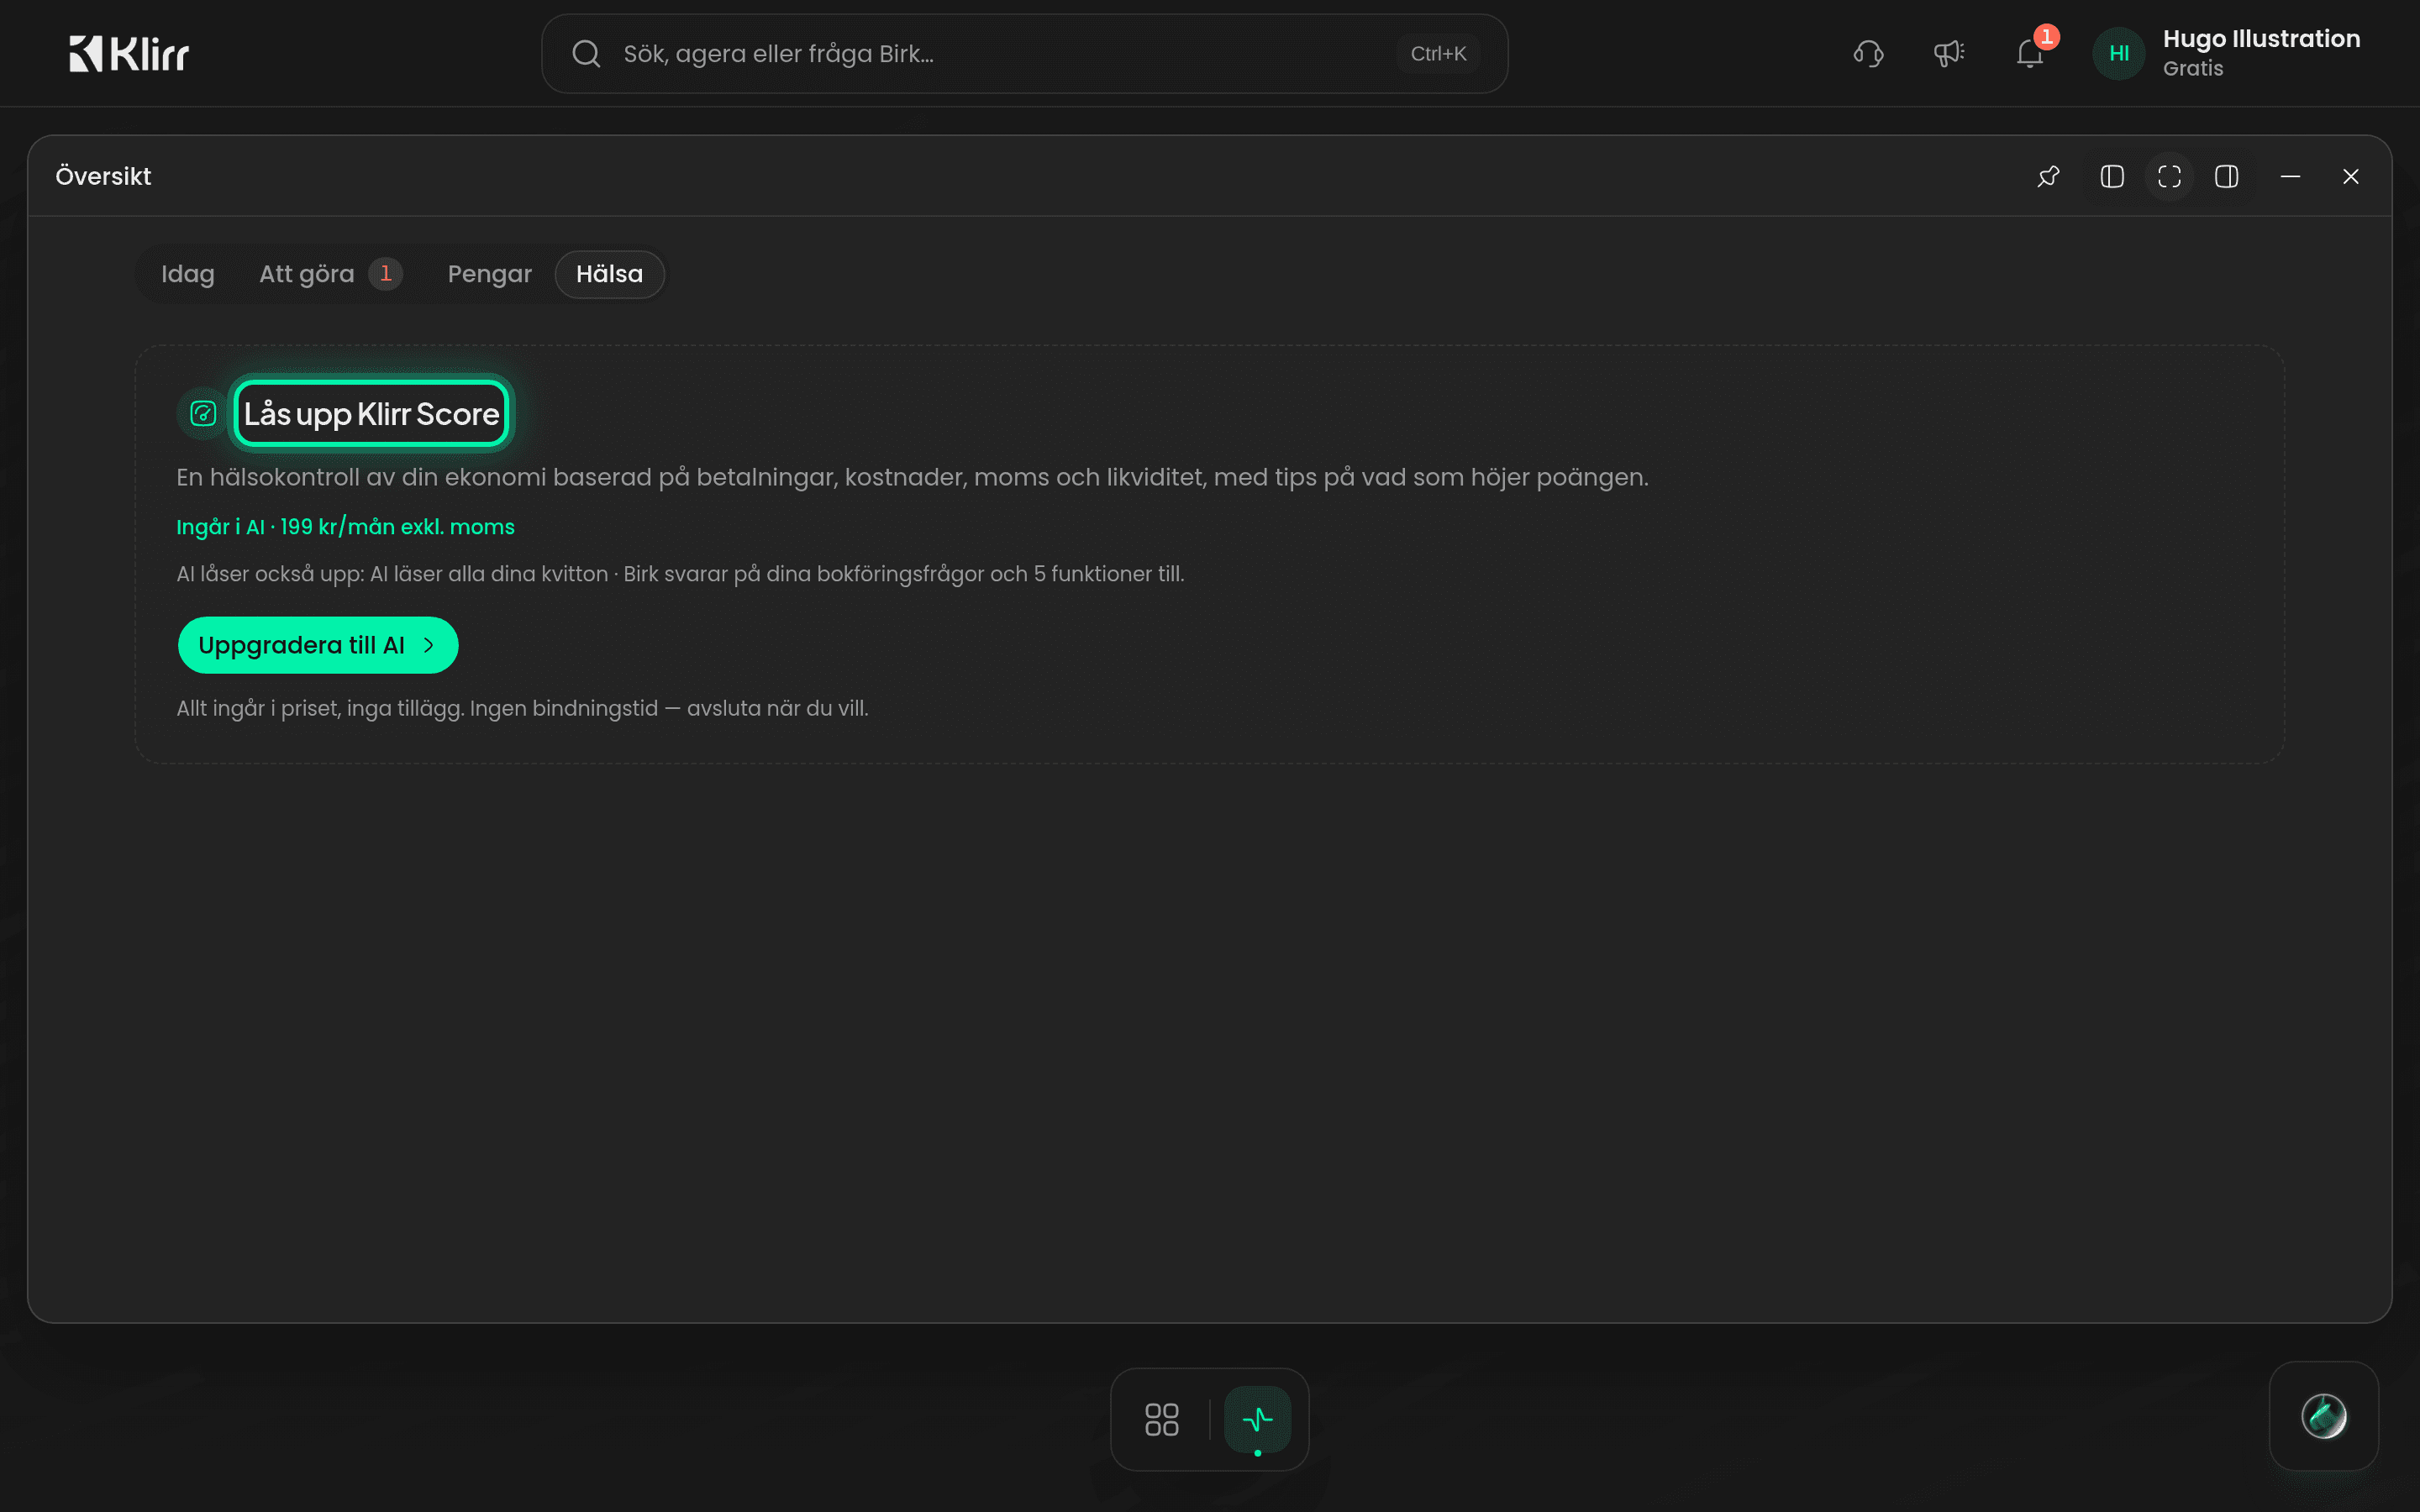This screenshot has width=2420, height=1512.
Task: Open the support headset icon
Action: pyautogui.click(x=1868, y=54)
